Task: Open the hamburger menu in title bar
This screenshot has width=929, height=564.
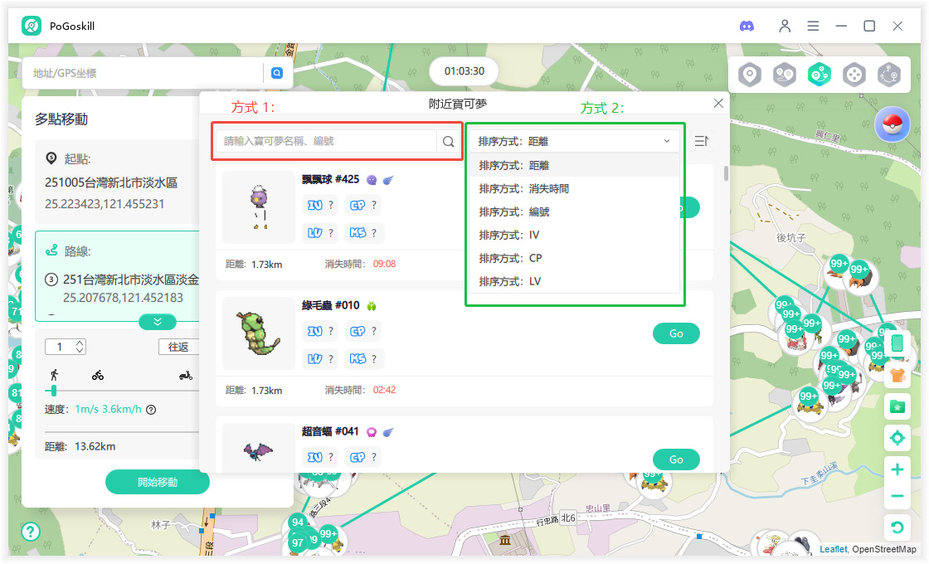Action: (x=813, y=26)
